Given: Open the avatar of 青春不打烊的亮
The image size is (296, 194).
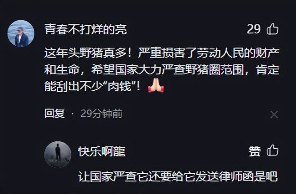Looking at the screenshot, I should pos(21,33).
